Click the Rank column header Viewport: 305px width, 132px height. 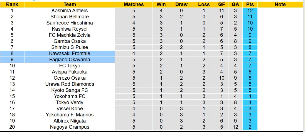(x=12, y=4)
